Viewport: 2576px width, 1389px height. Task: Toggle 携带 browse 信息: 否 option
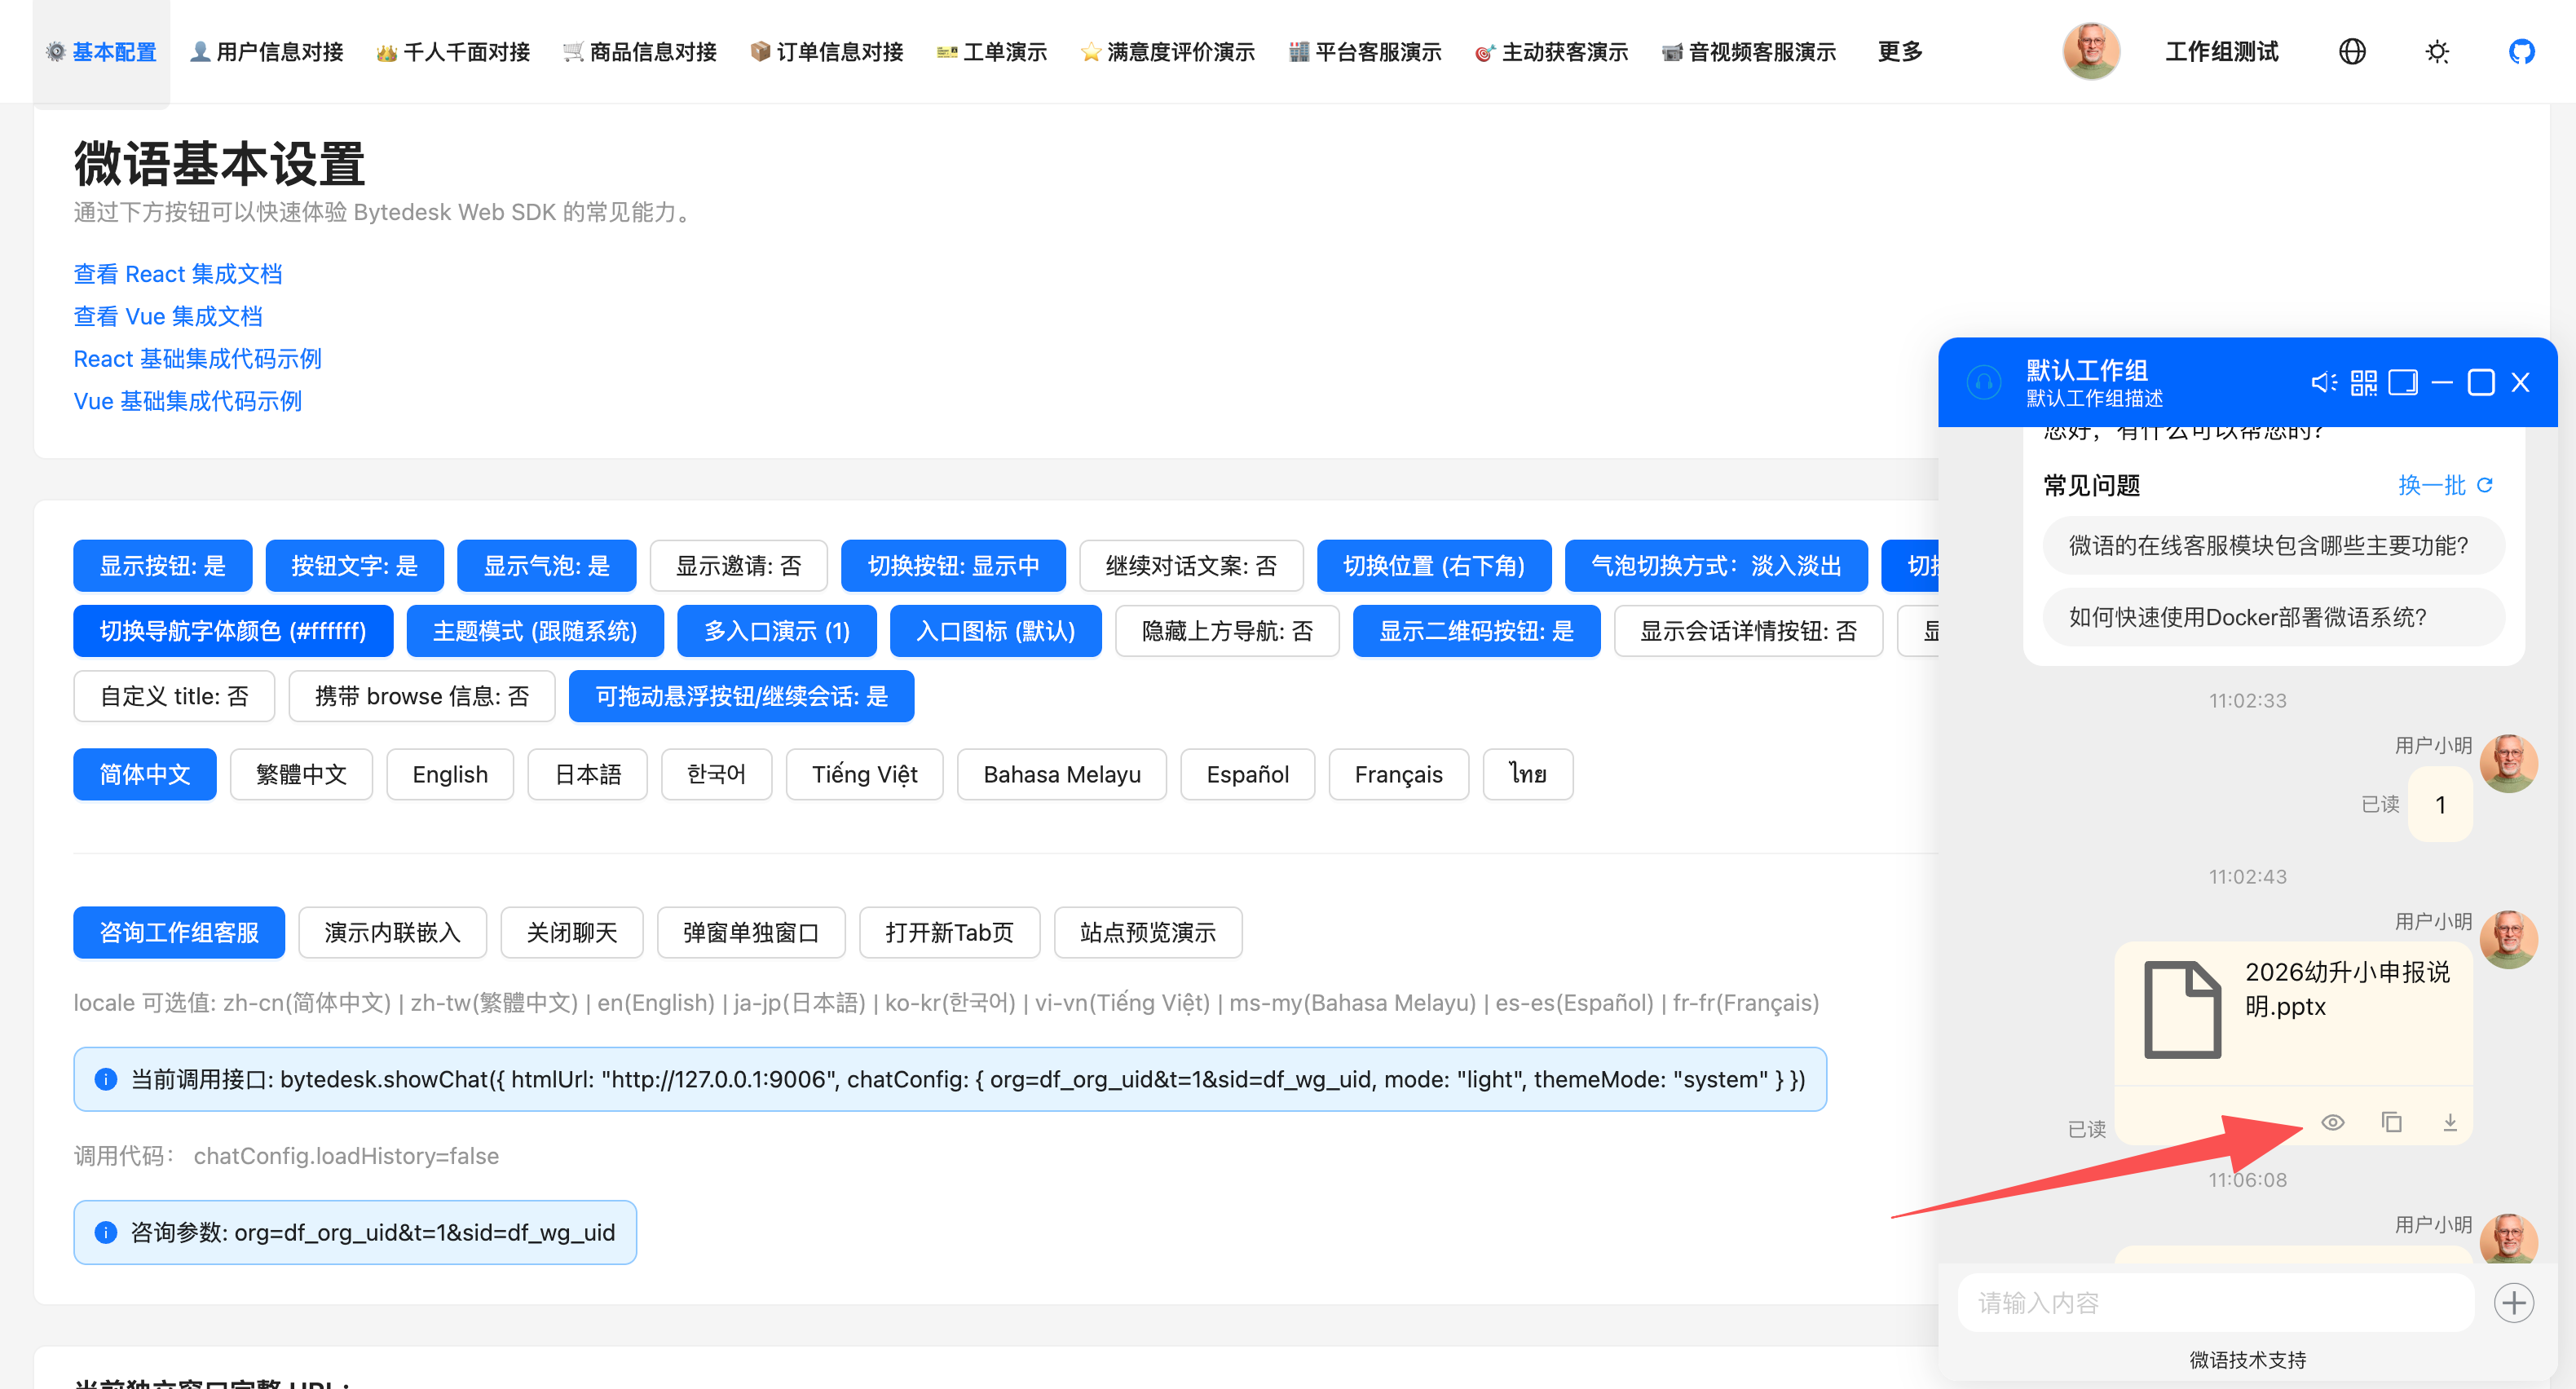[x=422, y=696]
